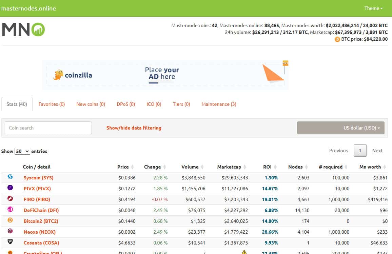
Task: Open the Maintenance (3) tab
Action: pyautogui.click(x=219, y=104)
